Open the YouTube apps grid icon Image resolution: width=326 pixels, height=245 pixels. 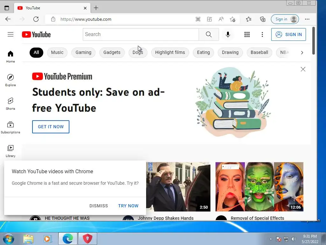(x=247, y=34)
